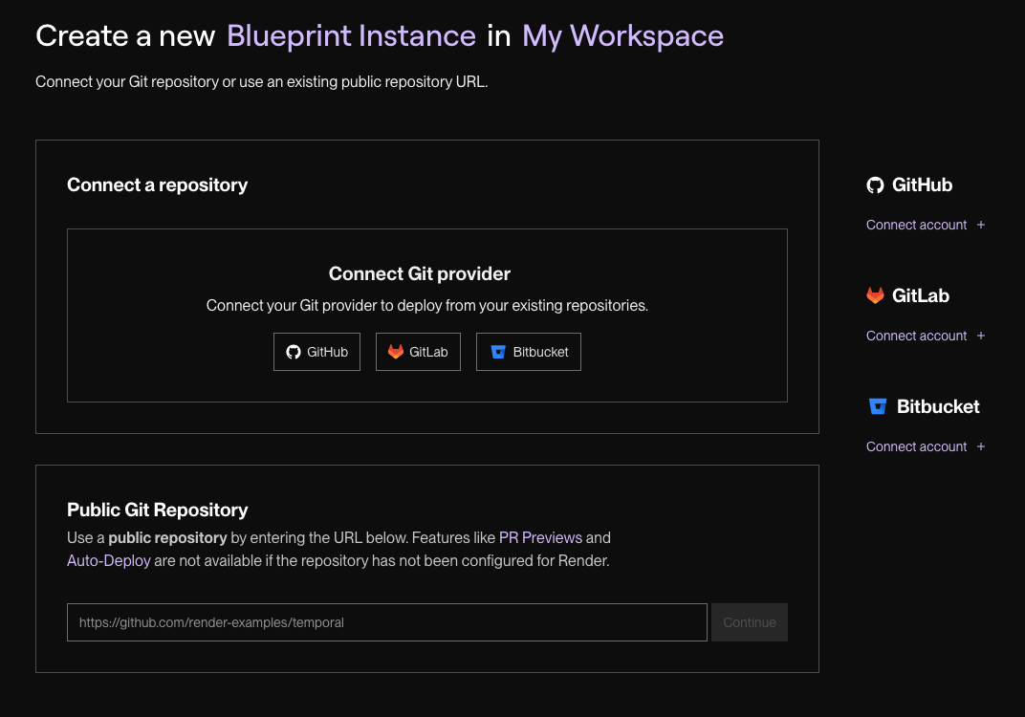Click My Workspace in the page heading
Image resolution: width=1025 pixels, height=717 pixels.
pyautogui.click(x=622, y=36)
